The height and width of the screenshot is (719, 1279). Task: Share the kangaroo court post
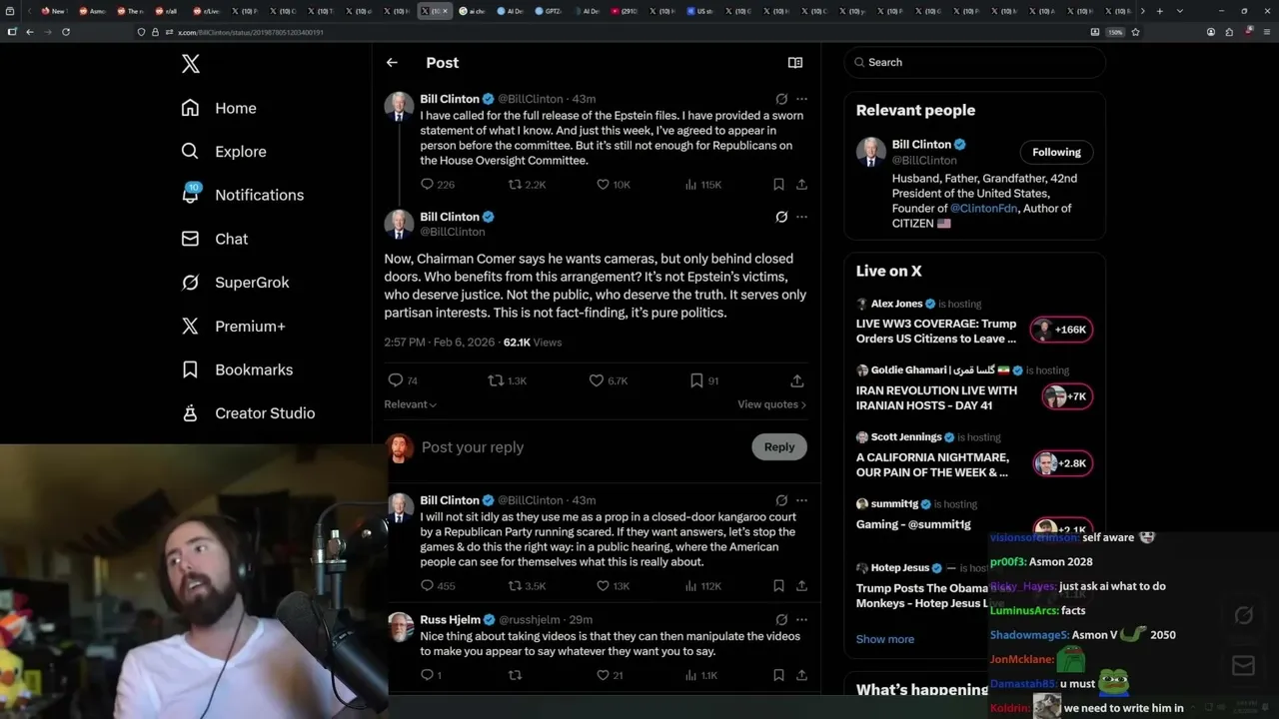(801, 586)
